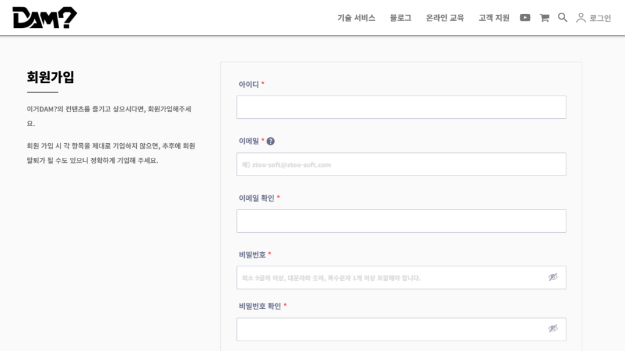This screenshot has width=625, height=351.
Task: Click the 비밀번호 확인 input field
Action: 391,329
